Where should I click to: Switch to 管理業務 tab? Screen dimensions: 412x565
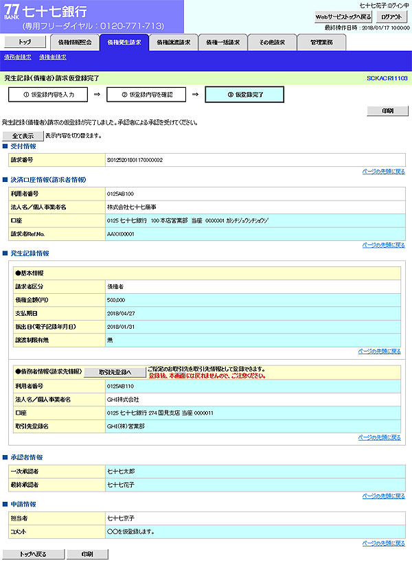[x=321, y=43]
